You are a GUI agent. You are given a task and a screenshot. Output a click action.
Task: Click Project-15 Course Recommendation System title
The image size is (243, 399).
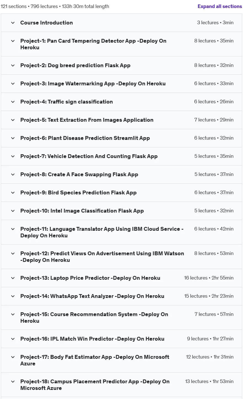pyautogui.click(x=94, y=317)
